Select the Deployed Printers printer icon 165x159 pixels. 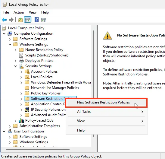(x=21, y=61)
